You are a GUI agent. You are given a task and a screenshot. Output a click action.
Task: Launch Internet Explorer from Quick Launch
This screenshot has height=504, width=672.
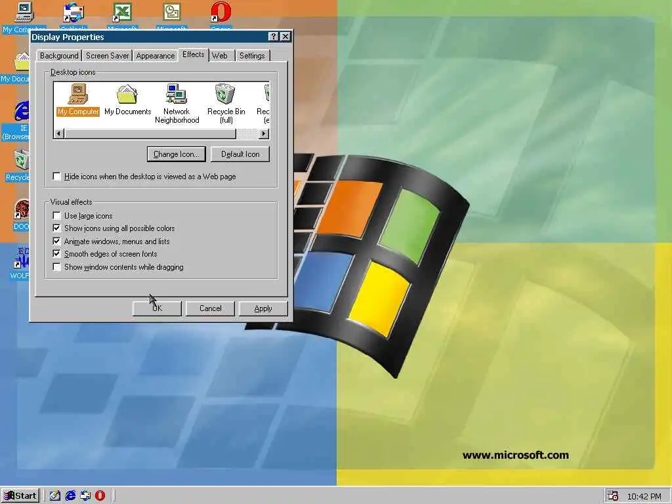click(70, 495)
